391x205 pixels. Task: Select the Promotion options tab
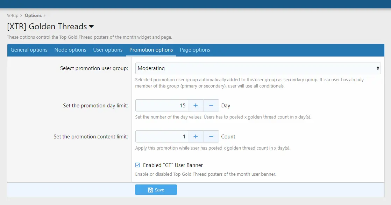pyautogui.click(x=151, y=50)
